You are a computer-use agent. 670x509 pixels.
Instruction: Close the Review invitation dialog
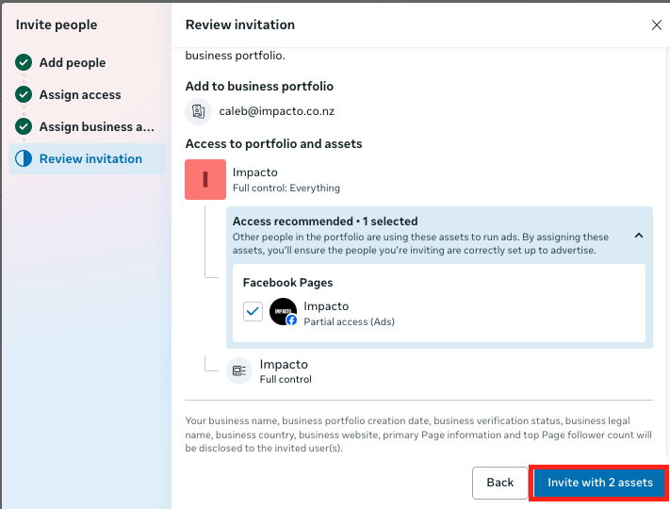(x=657, y=25)
